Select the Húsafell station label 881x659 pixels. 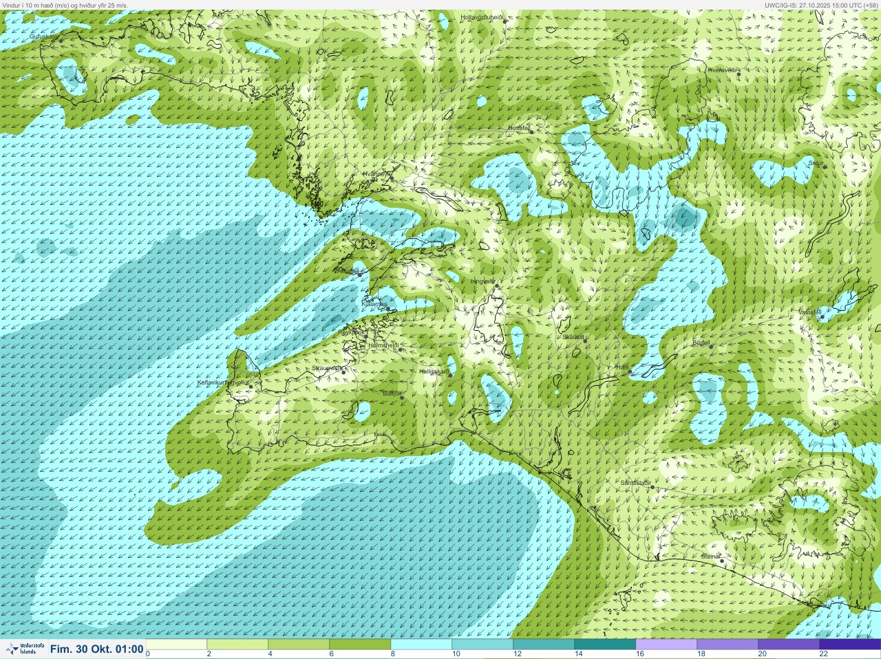(519, 128)
